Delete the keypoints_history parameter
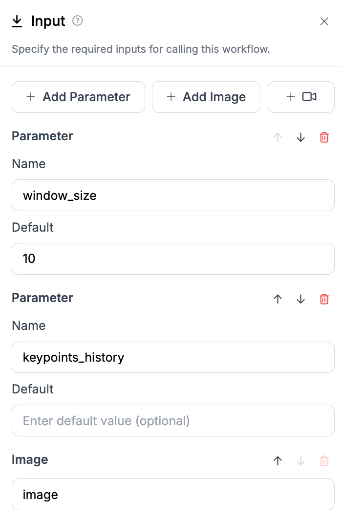 (324, 299)
